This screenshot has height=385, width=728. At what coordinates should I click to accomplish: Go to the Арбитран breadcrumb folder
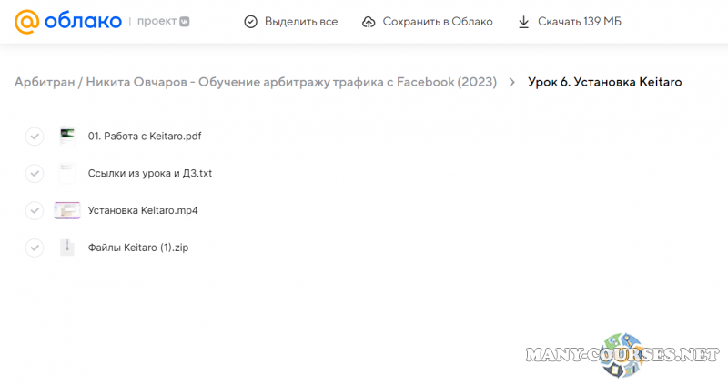[45, 82]
